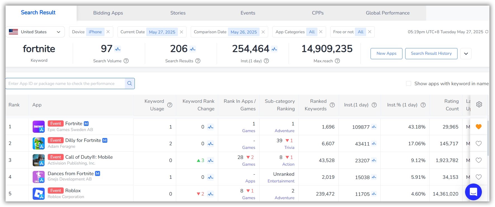Viewport: 495px width, 207px height.
Task: Clear the Current Date filter
Action: pyautogui.click(x=181, y=32)
